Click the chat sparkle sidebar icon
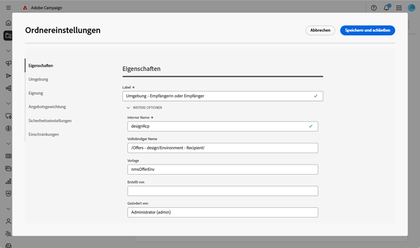Screen dimensions: 420x248 (8, 116)
